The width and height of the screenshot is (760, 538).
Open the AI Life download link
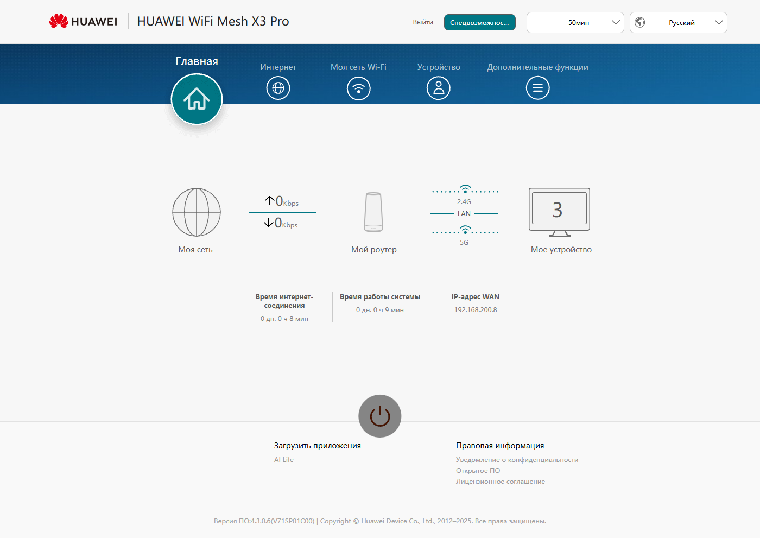[284, 459]
